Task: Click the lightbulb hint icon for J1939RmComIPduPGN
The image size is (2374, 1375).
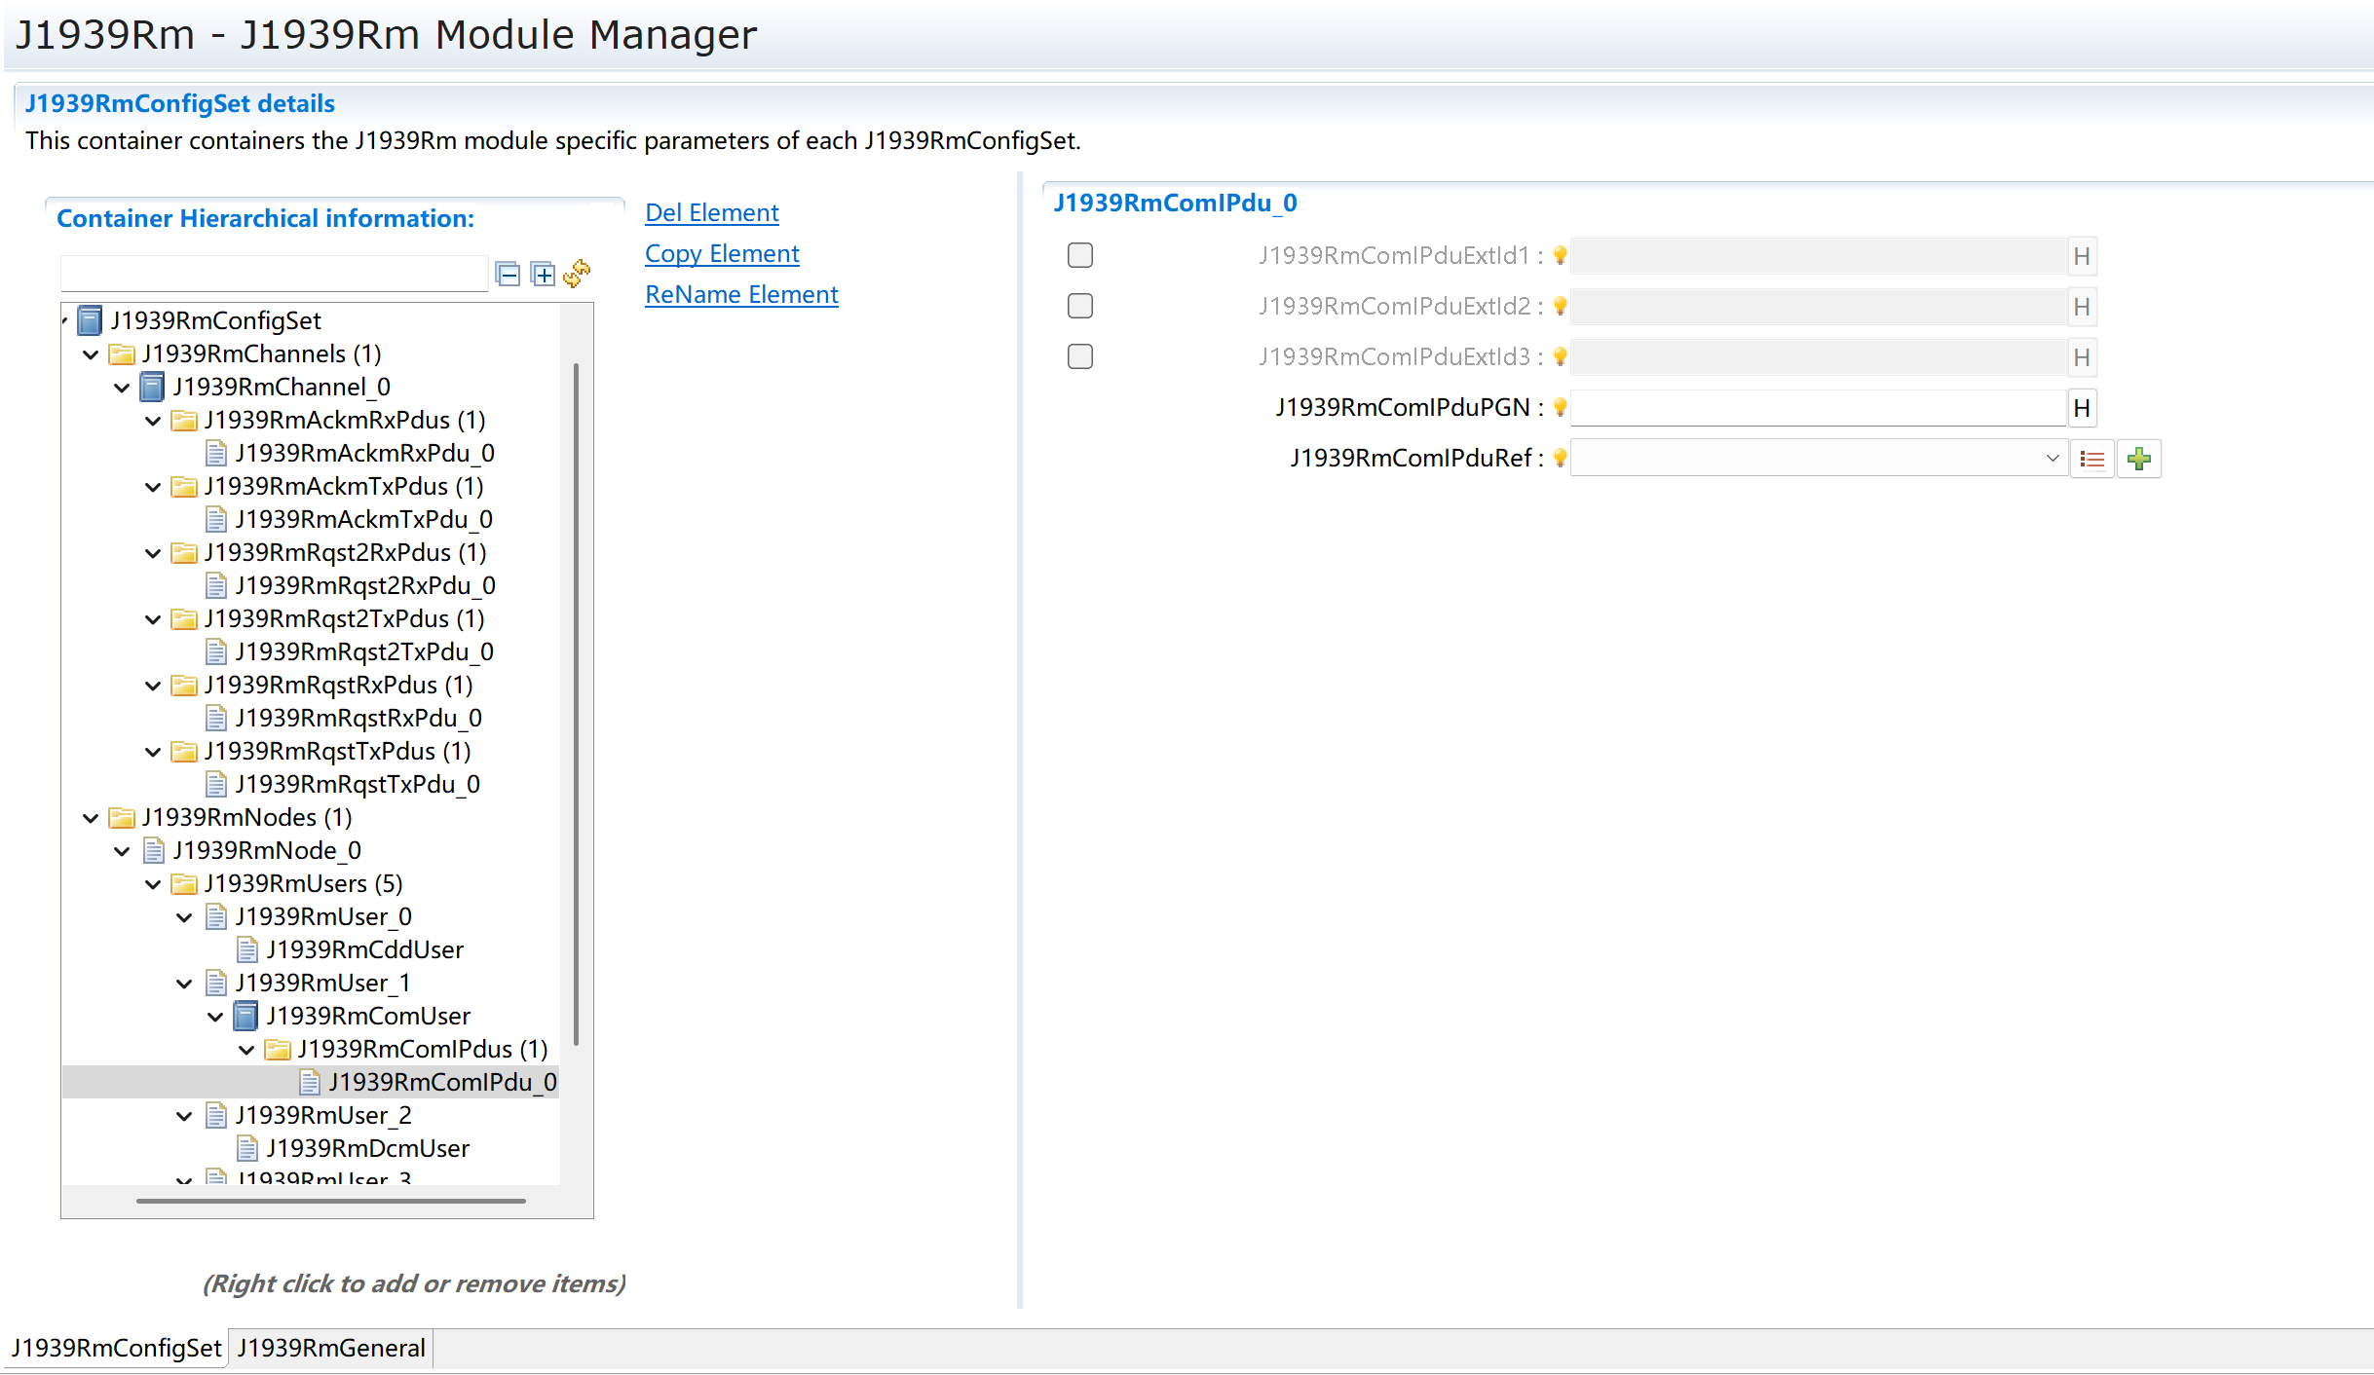Action: pos(1560,407)
